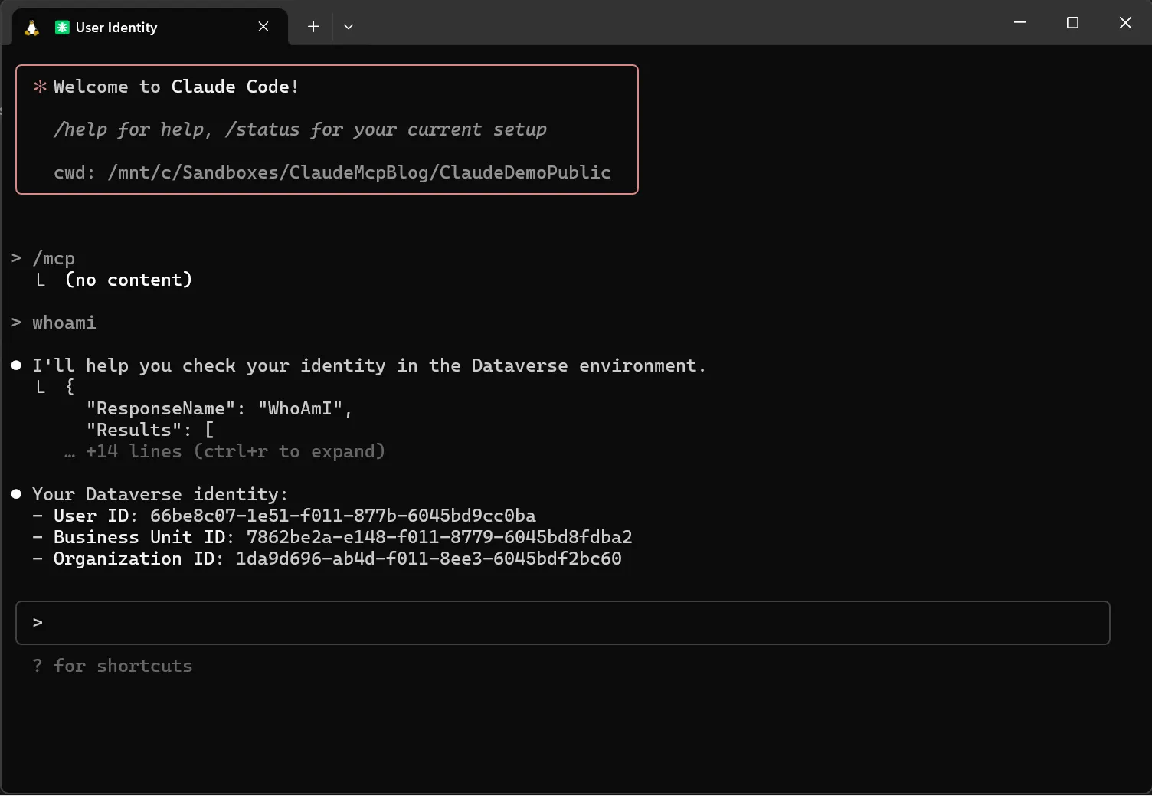Close the User Identity tab
Viewport: 1152px width, 796px height.
(263, 27)
